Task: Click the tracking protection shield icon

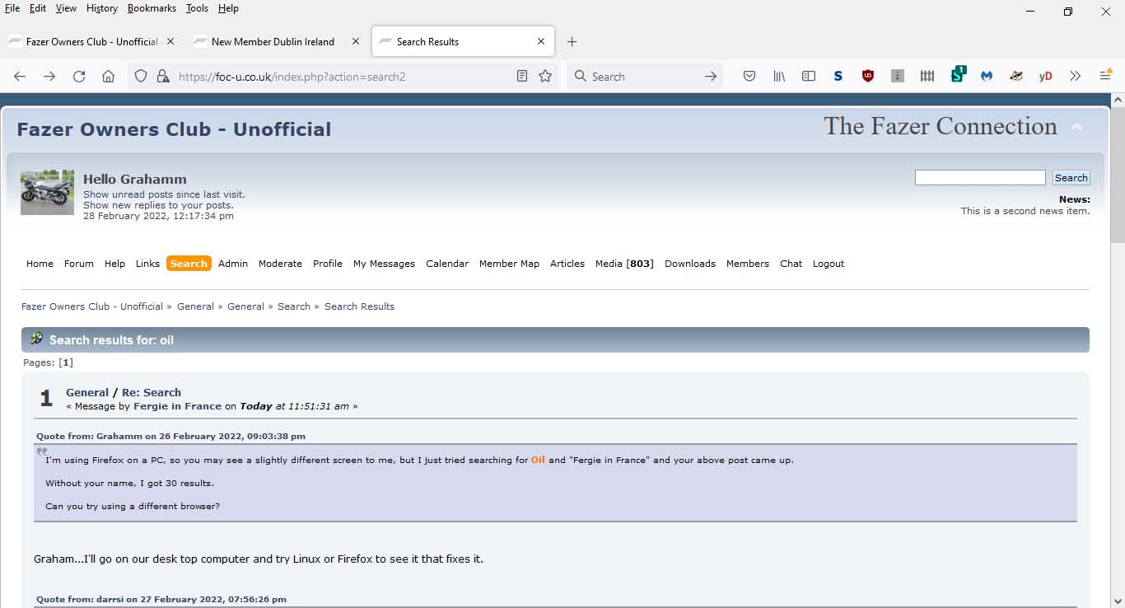Action: pyautogui.click(x=141, y=77)
